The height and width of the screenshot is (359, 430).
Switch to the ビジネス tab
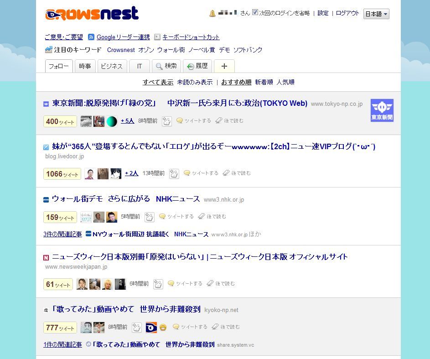coord(112,66)
